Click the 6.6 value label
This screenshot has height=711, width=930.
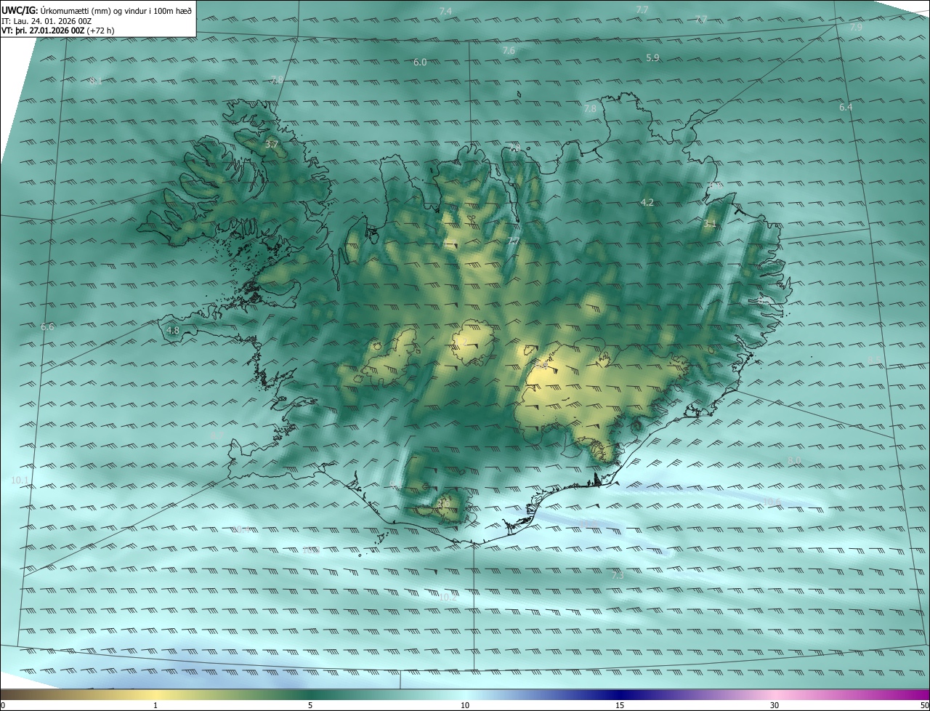click(x=48, y=326)
